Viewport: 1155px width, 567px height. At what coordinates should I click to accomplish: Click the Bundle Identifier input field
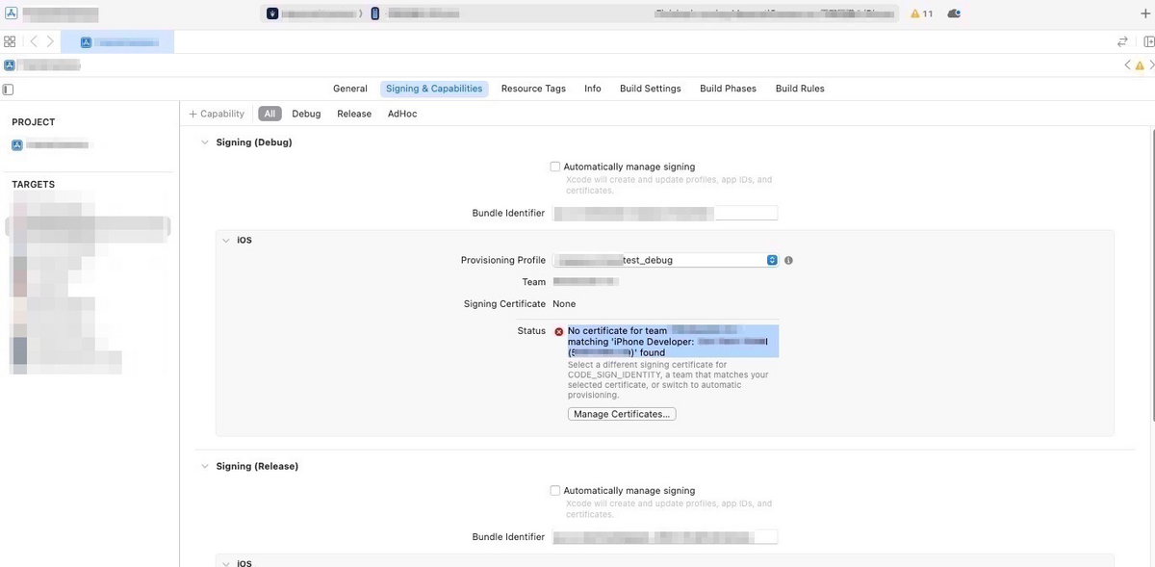click(x=664, y=213)
